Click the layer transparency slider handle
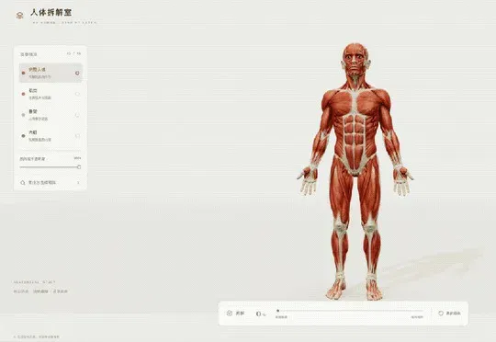This screenshot has width=496, height=342. (x=79, y=167)
